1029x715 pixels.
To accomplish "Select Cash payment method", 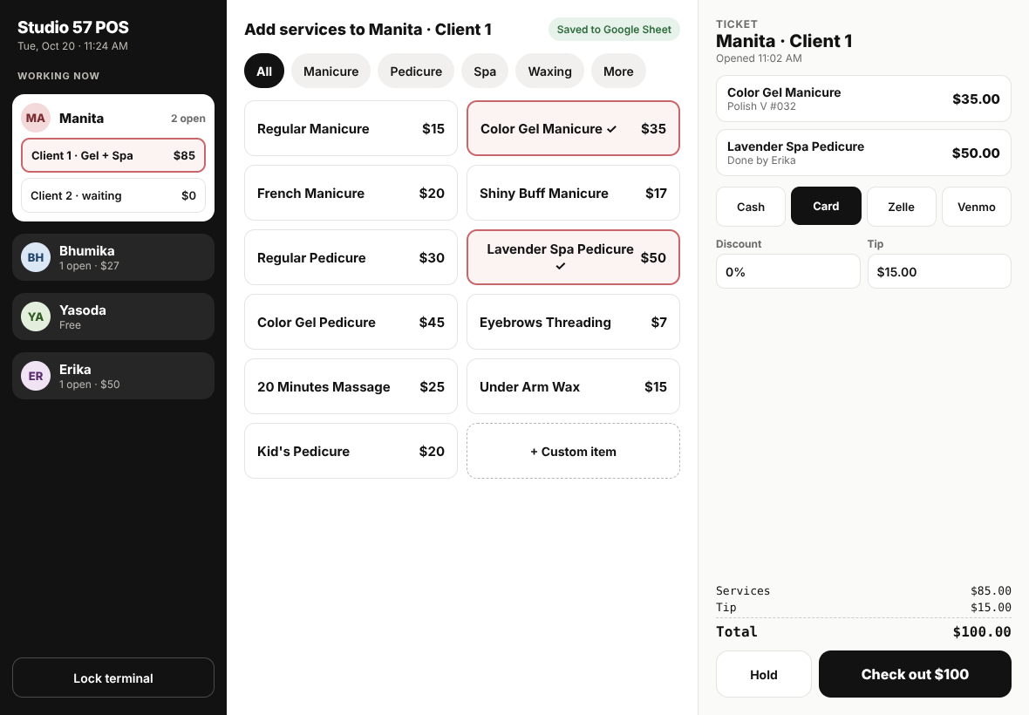I will point(751,207).
